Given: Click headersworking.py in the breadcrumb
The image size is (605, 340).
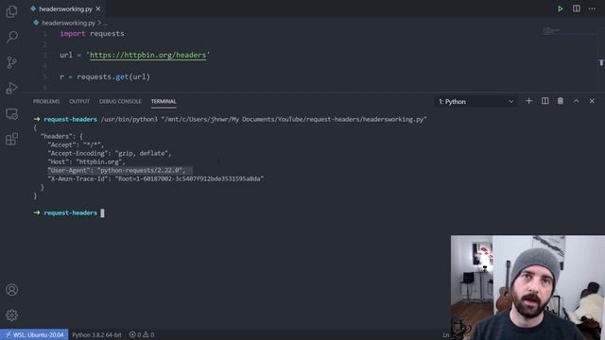Looking at the screenshot, I should (69, 23).
